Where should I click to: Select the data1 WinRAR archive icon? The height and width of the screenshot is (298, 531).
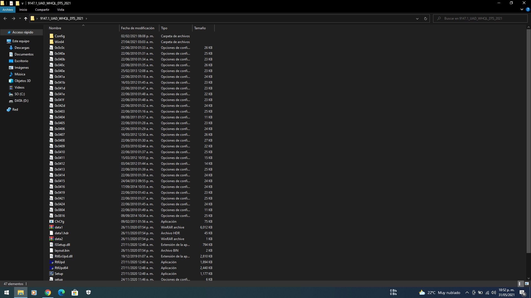(51, 227)
